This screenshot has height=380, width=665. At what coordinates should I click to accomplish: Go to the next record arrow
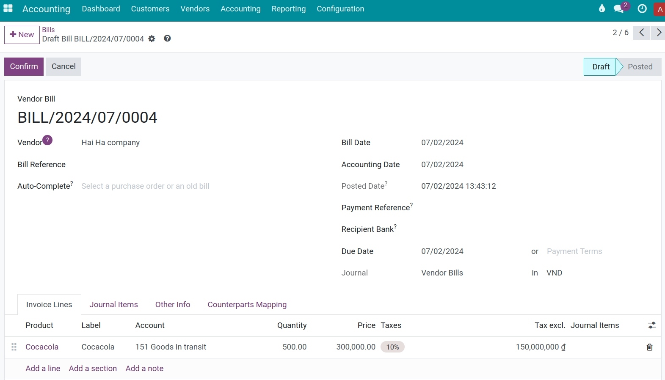point(658,33)
